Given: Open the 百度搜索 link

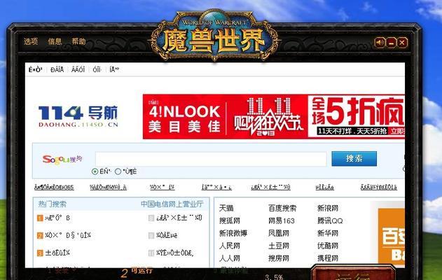Looking at the screenshot, I should 282,208.
